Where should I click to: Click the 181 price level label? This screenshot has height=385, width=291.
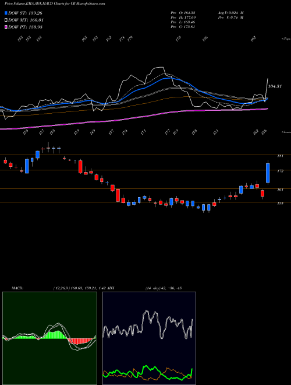pyautogui.click(x=280, y=156)
